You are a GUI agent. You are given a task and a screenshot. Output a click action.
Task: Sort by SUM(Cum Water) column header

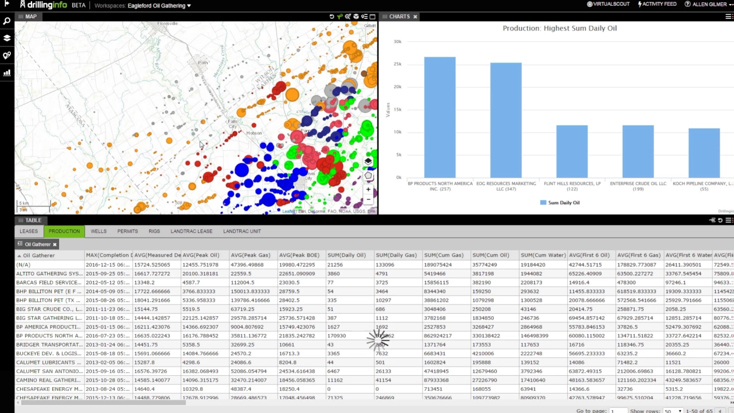click(x=542, y=255)
